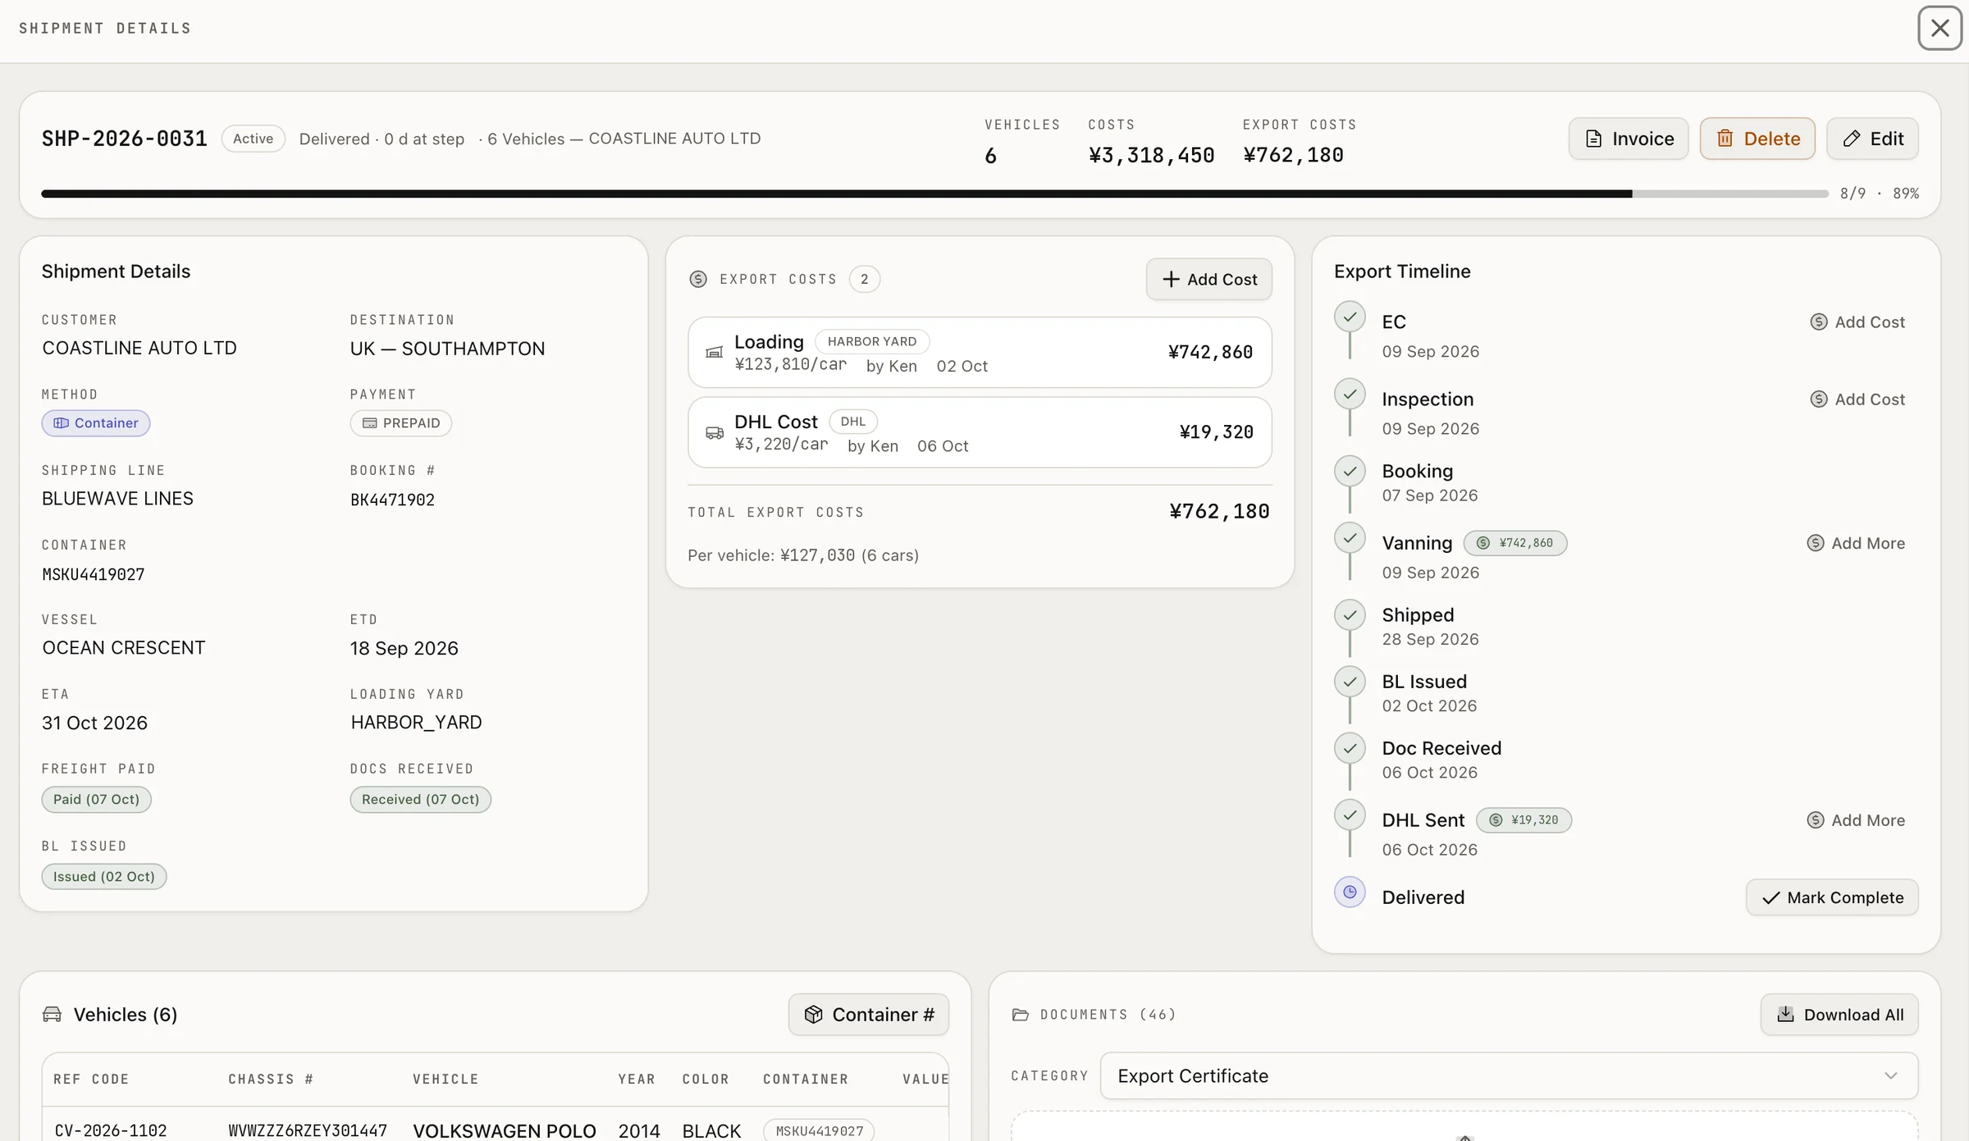Screen dimensions: 1969x1141
Task: Open the Container # assignment button
Action: [869, 1015]
